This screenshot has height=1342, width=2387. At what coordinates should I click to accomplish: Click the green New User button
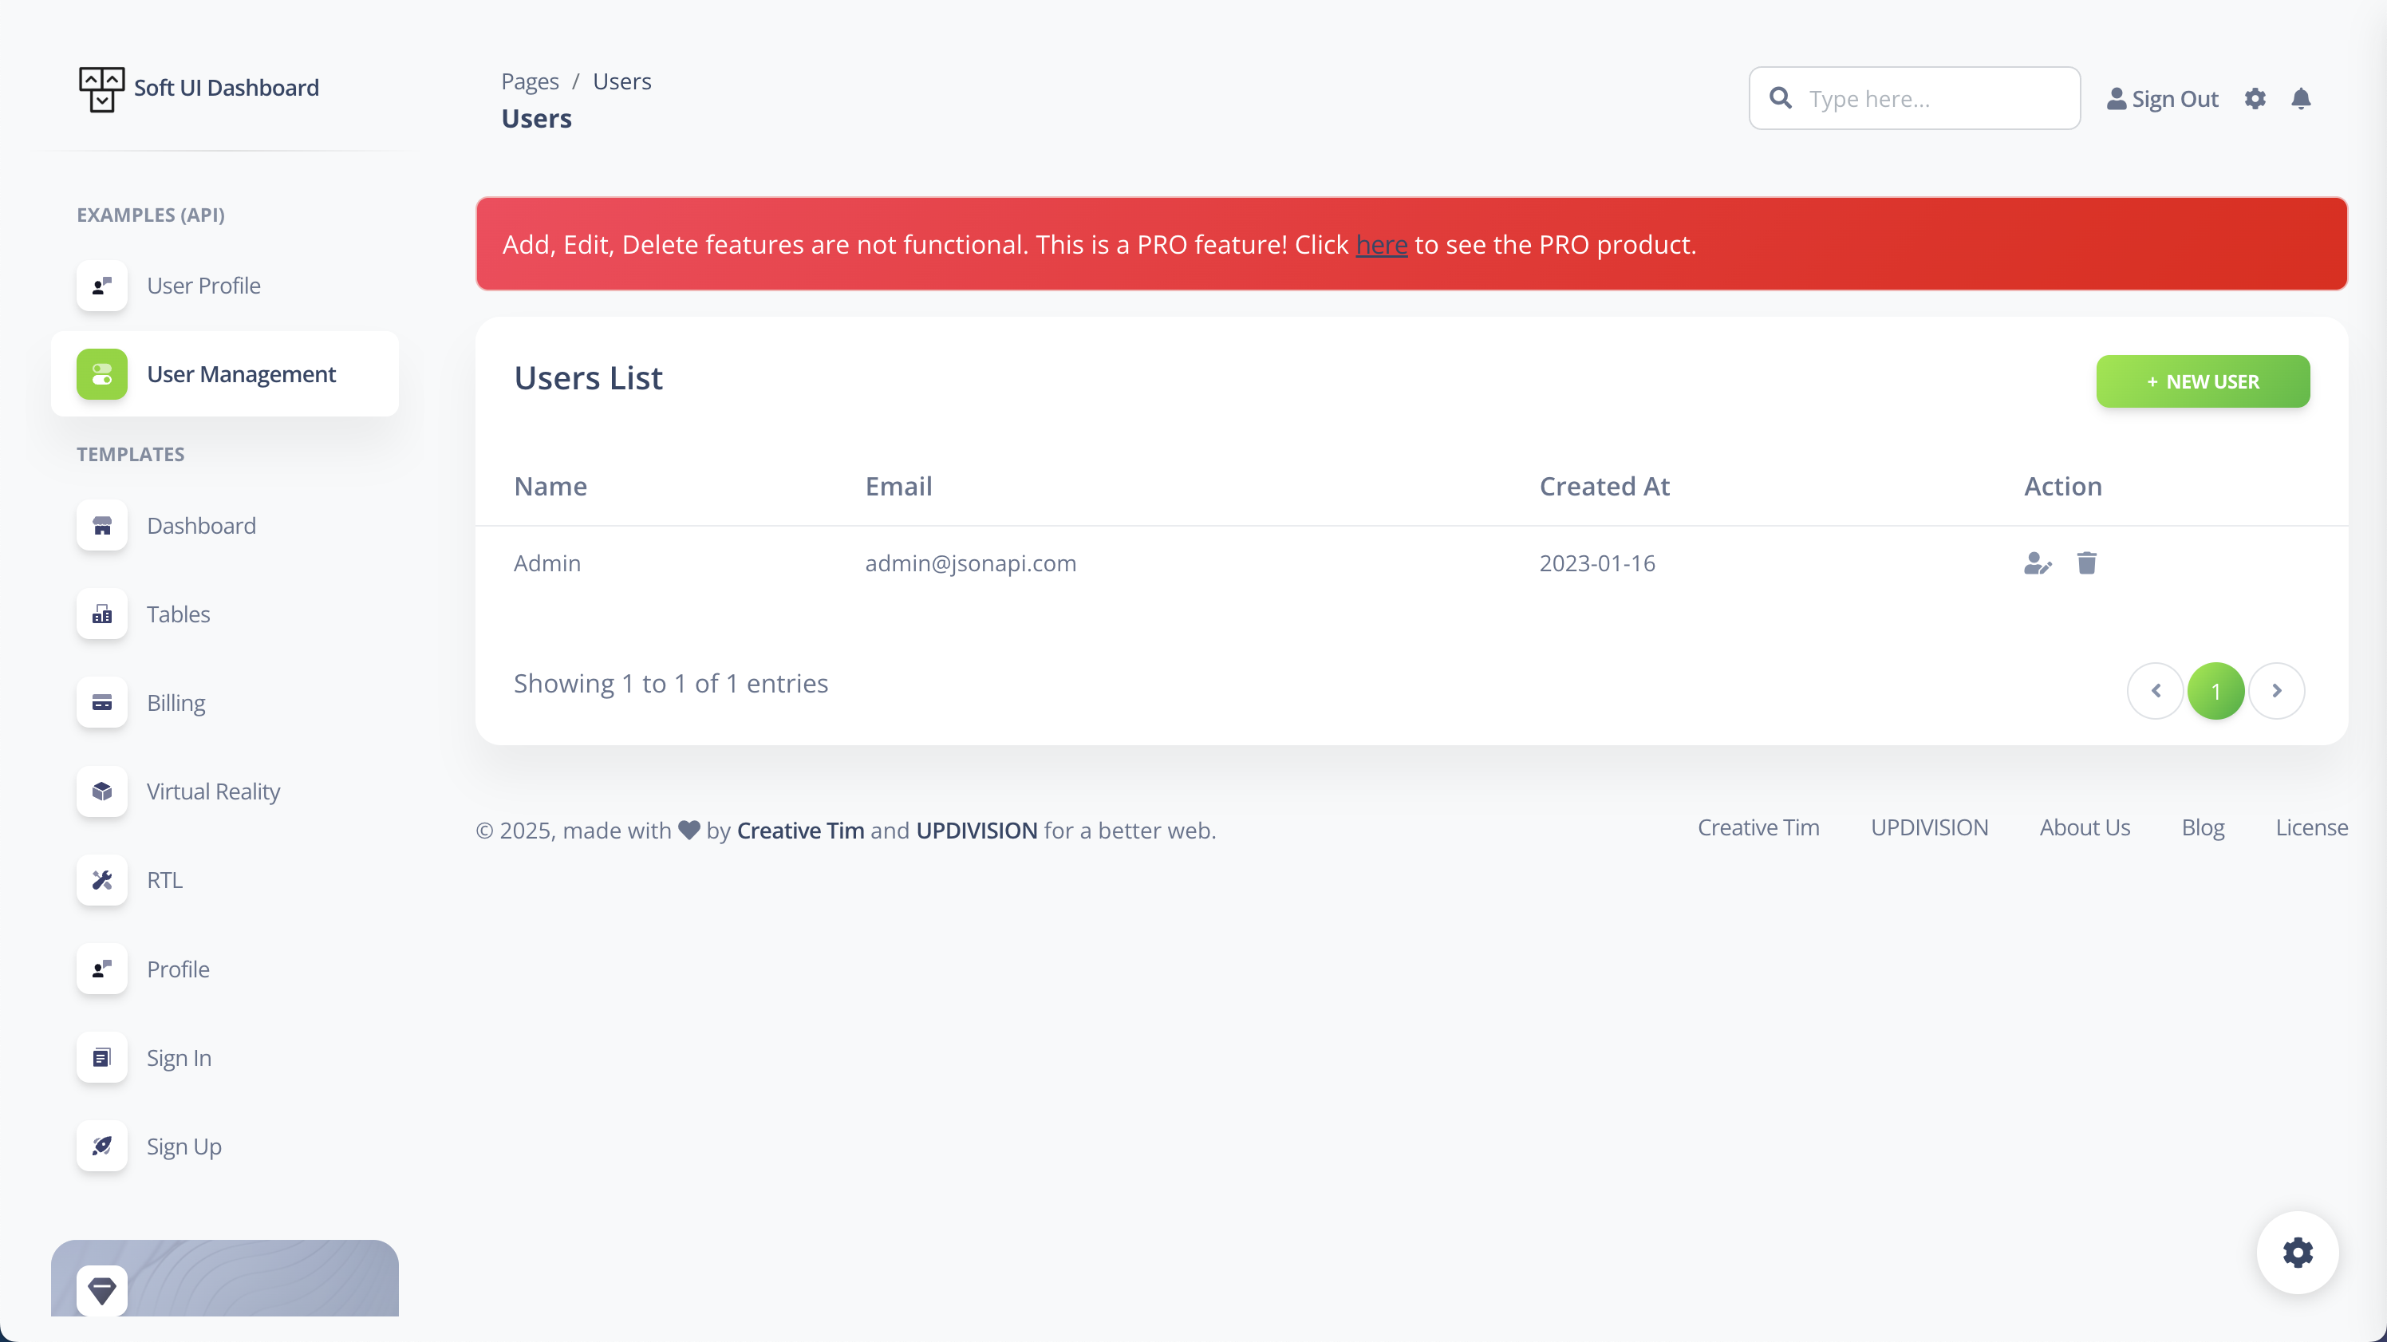coord(2202,381)
